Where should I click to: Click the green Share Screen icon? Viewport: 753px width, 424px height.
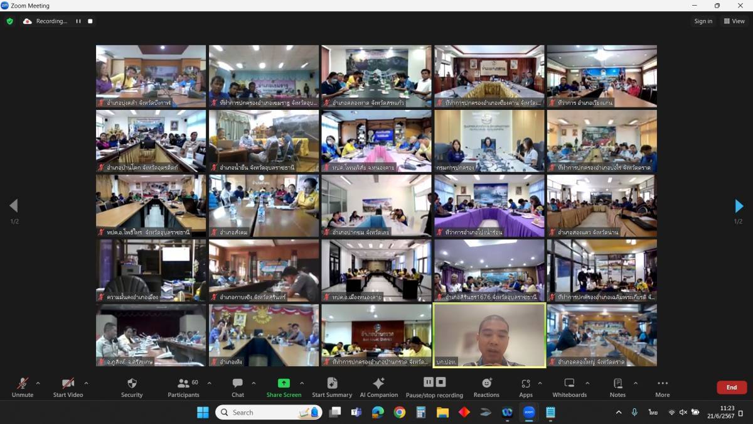click(284, 383)
